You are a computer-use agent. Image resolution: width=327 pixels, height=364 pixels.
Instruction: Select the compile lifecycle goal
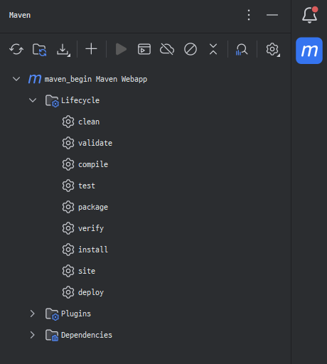(x=93, y=164)
